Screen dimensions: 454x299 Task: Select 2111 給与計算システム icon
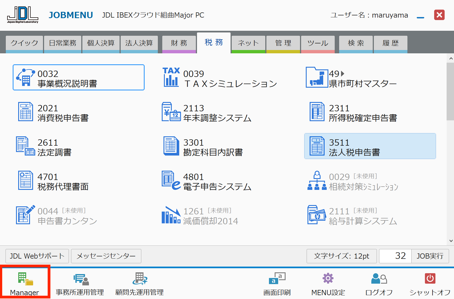317,215
